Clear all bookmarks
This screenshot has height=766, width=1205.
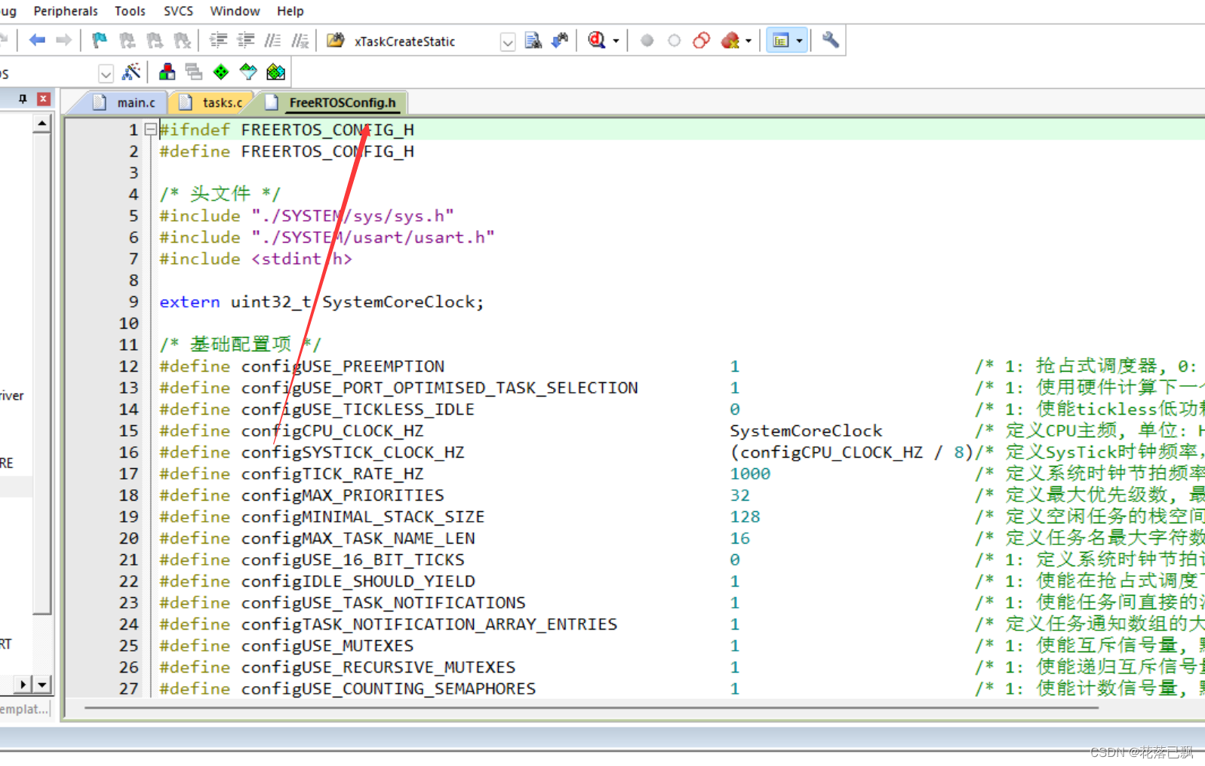[x=182, y=40]
